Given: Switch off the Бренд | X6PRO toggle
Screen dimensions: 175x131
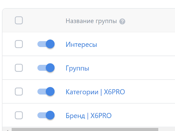Looking at the screenshot, I should pyautogui.click(x=46, y=115).
